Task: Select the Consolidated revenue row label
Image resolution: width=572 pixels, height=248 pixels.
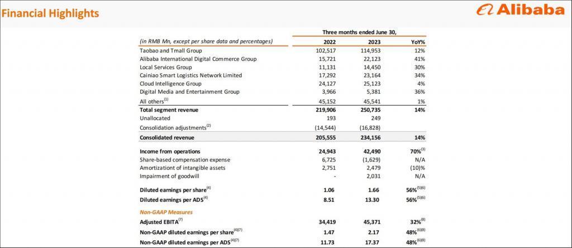Action: coord(168,137)
